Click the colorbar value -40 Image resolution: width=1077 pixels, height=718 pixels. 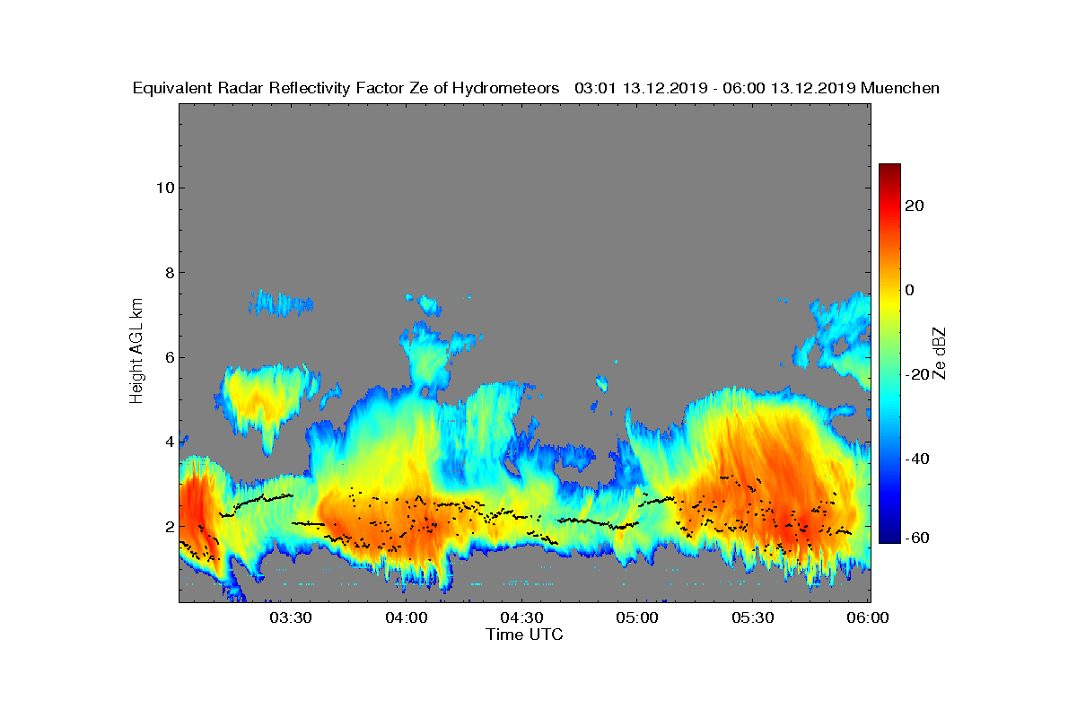tap(918, 459)
